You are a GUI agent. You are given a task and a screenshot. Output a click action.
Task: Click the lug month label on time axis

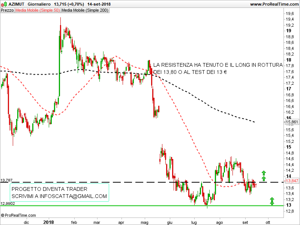[194, 222]
